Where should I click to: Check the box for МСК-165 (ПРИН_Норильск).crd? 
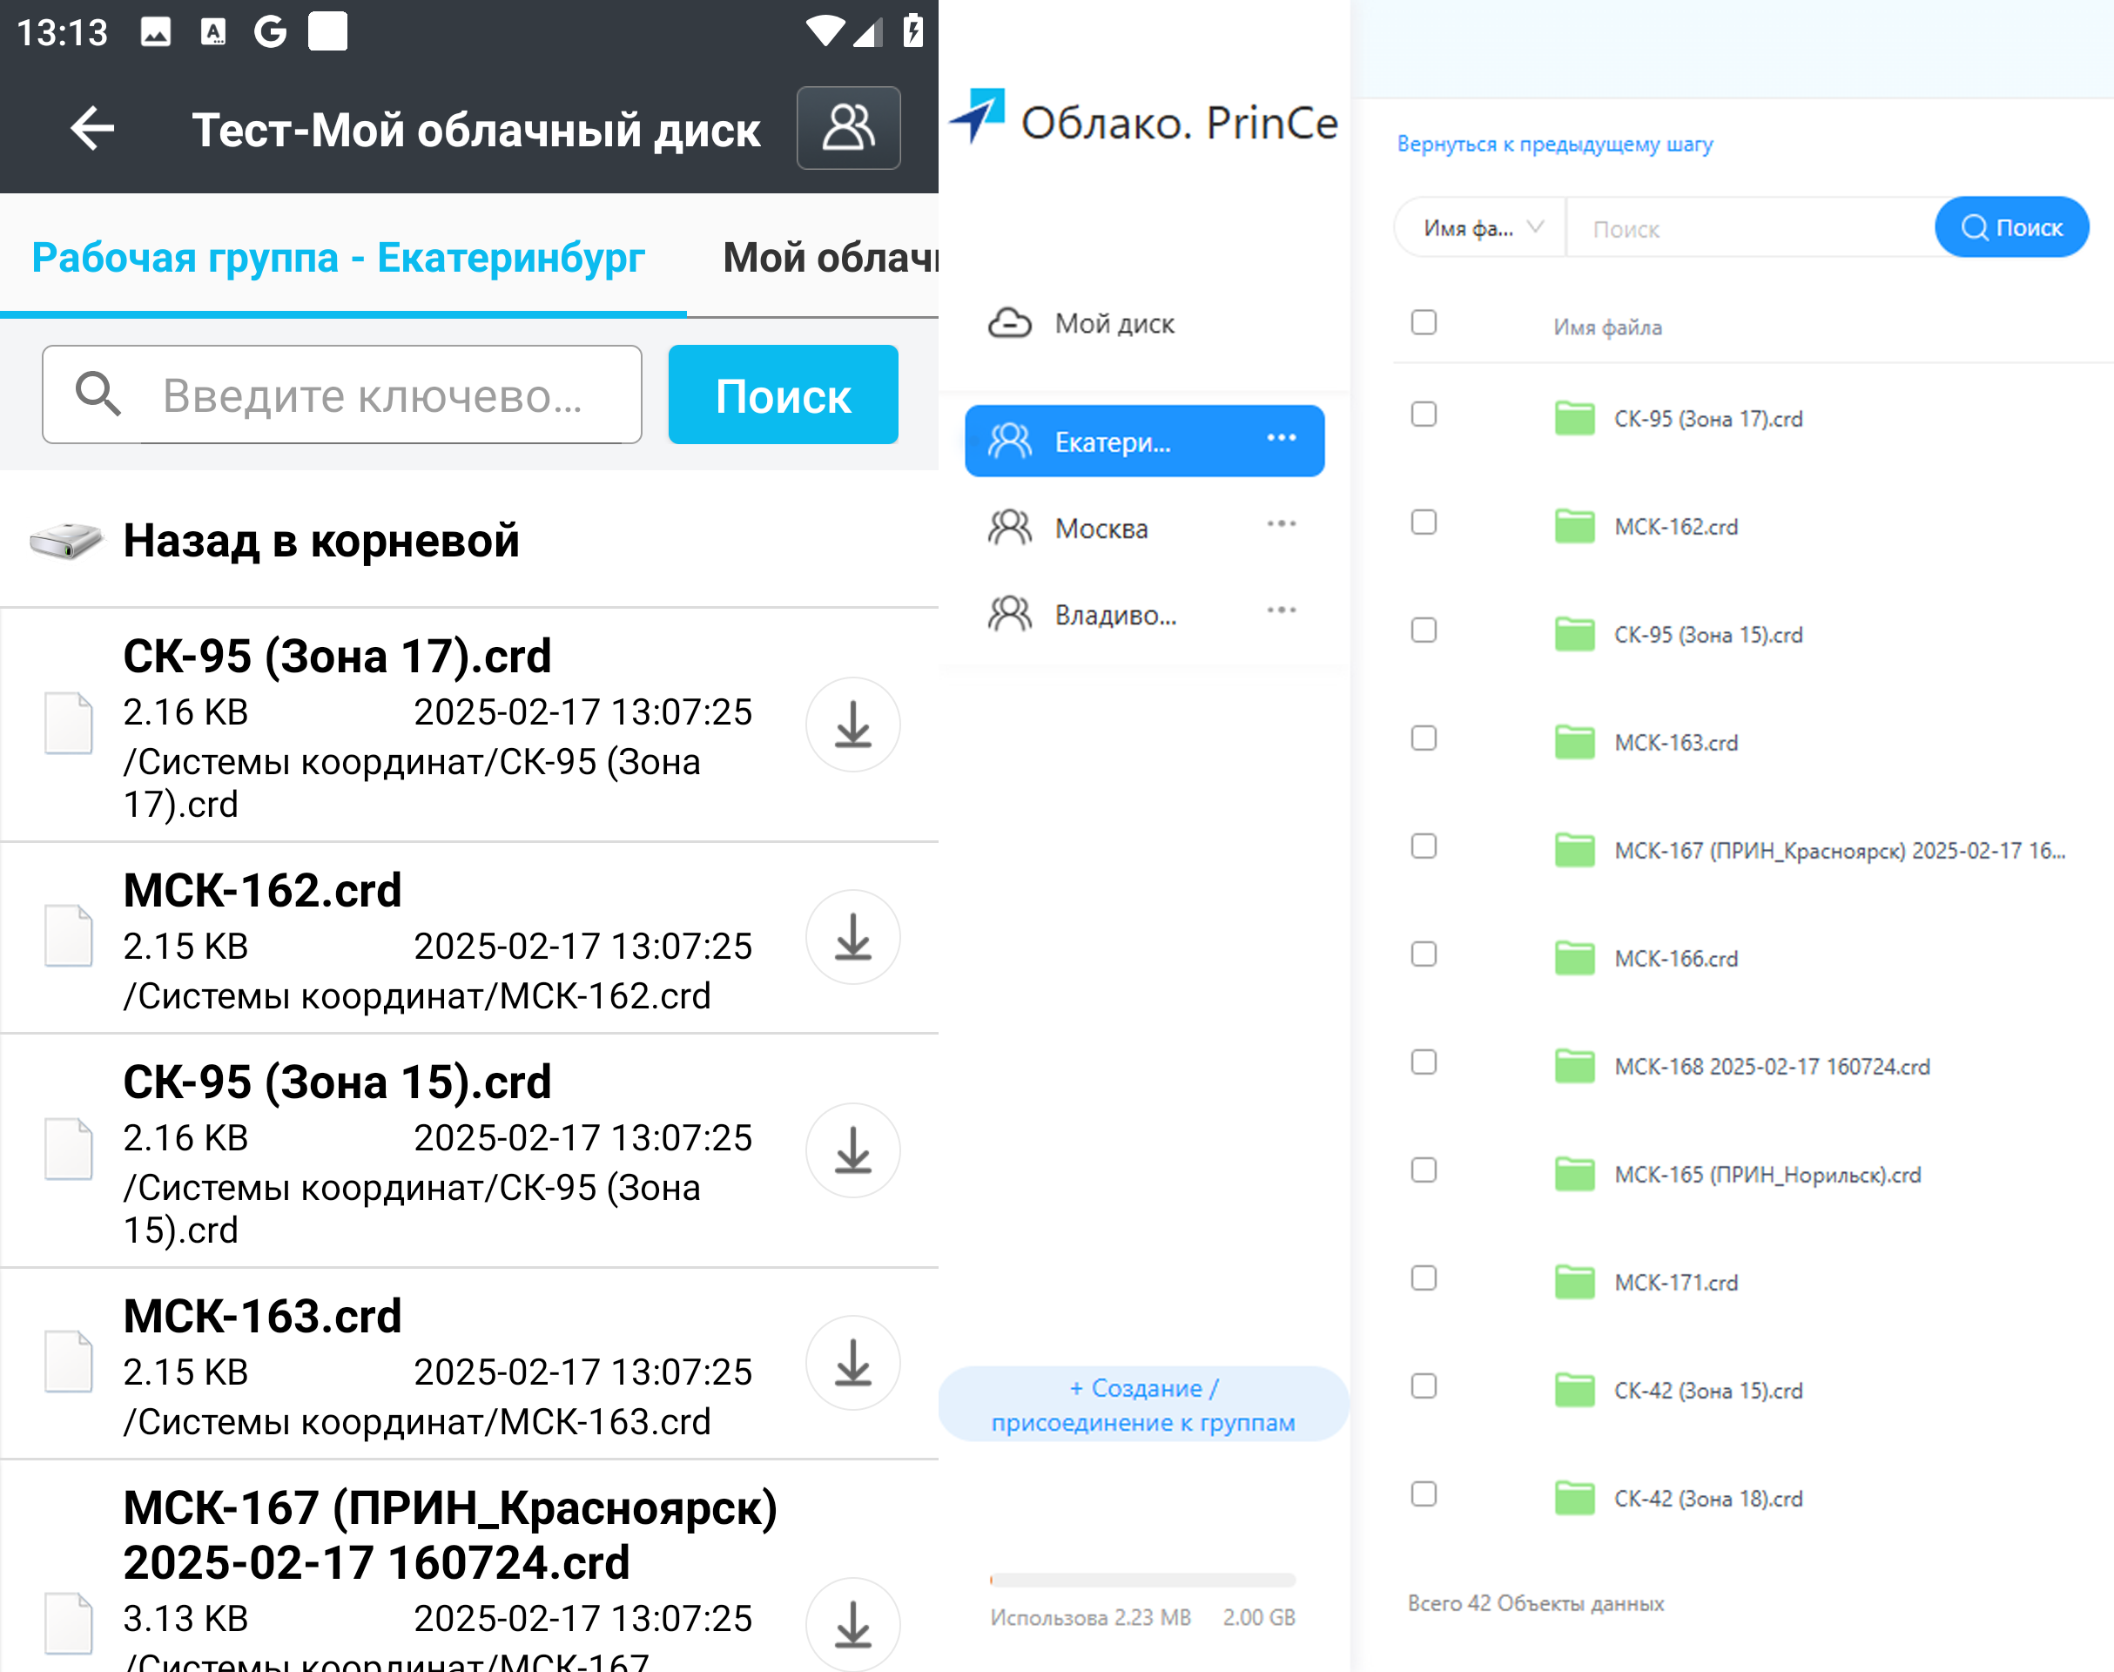(1424, 1170)
